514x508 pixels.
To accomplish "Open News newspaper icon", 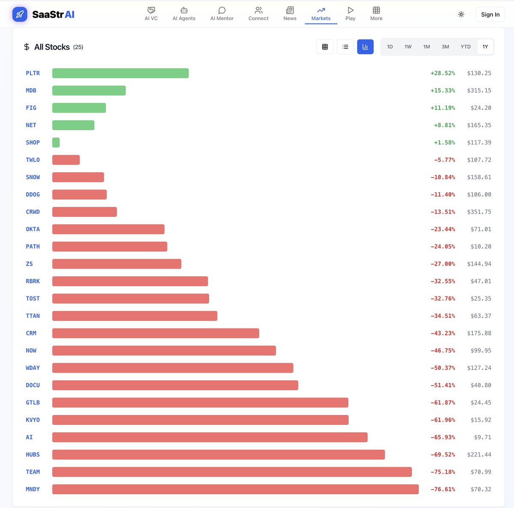I will pyautogui.click(x=290, y=10).
